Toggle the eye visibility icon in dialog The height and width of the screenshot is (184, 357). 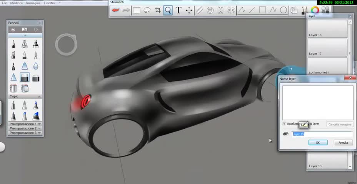pyautogui.click(x=285, y=134)
